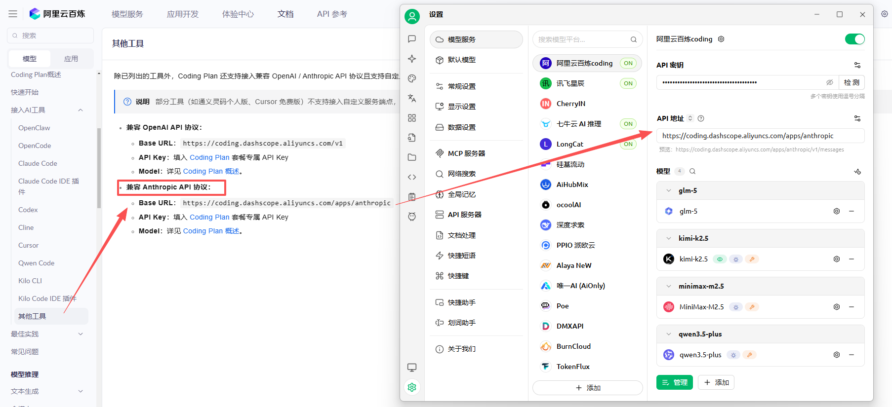Expand the 最佳实践 section
Screen dimensions: 892x407
(x=81, y=334)
